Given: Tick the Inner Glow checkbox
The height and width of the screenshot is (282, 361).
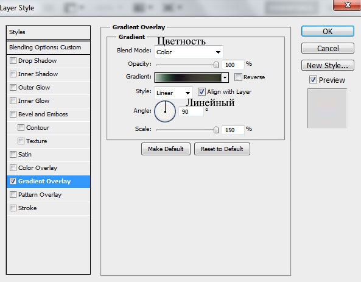Looking at the screenshot, I should tap(13, 101).
